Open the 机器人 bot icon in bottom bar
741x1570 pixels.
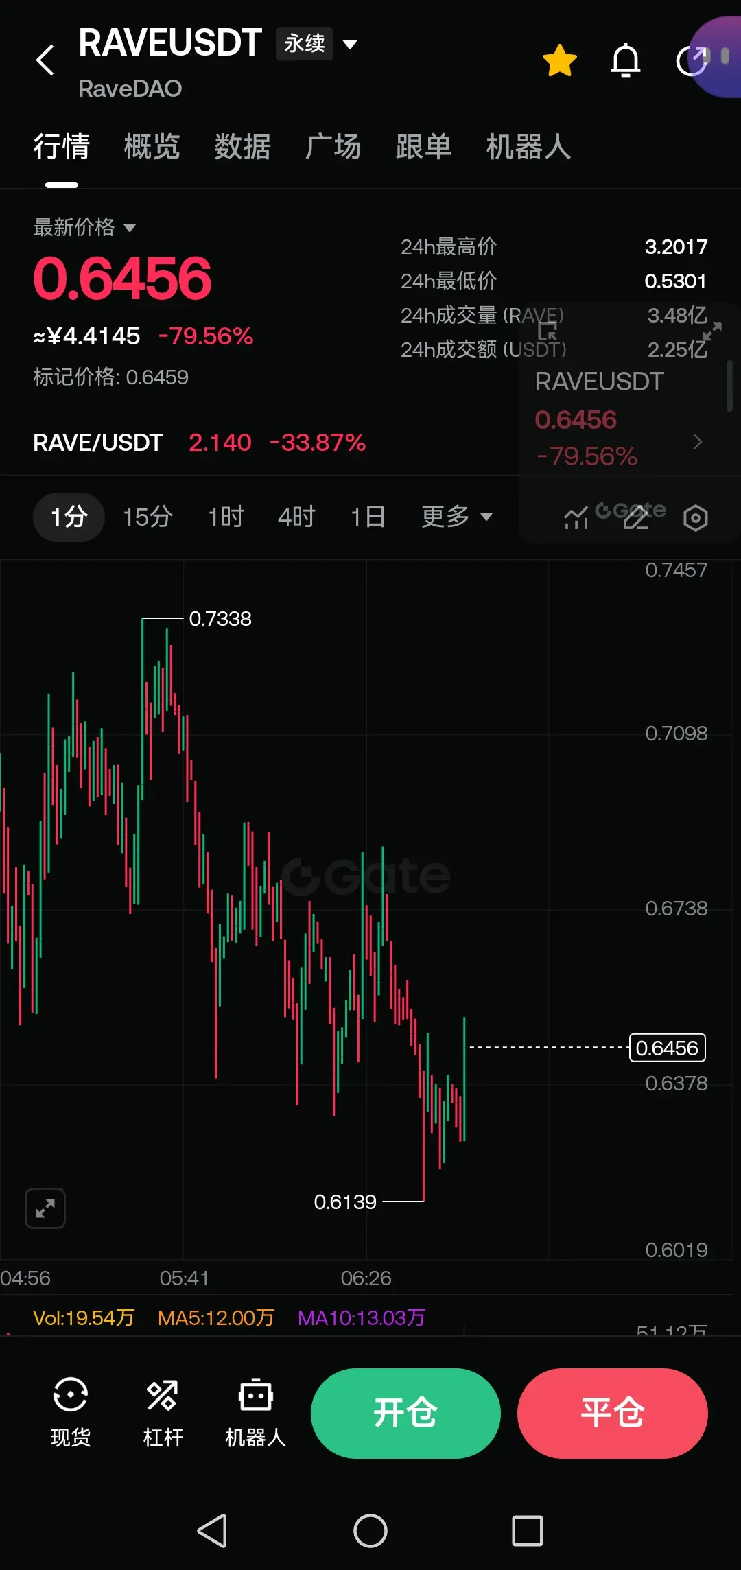tap(255, 1412)
